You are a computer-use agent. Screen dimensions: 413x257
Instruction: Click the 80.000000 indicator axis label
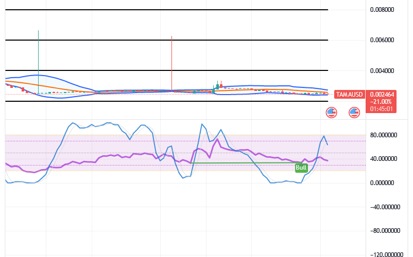384,135
